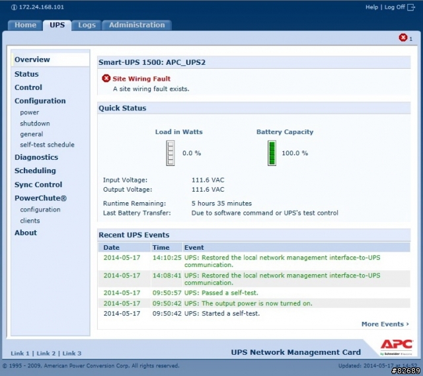The image size is (423, 376).
Task: Click the Log Off exit icon
Action: pos(411,7)
